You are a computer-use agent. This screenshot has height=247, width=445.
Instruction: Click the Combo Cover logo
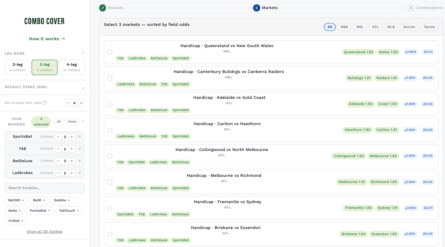(x=45, y=21)
